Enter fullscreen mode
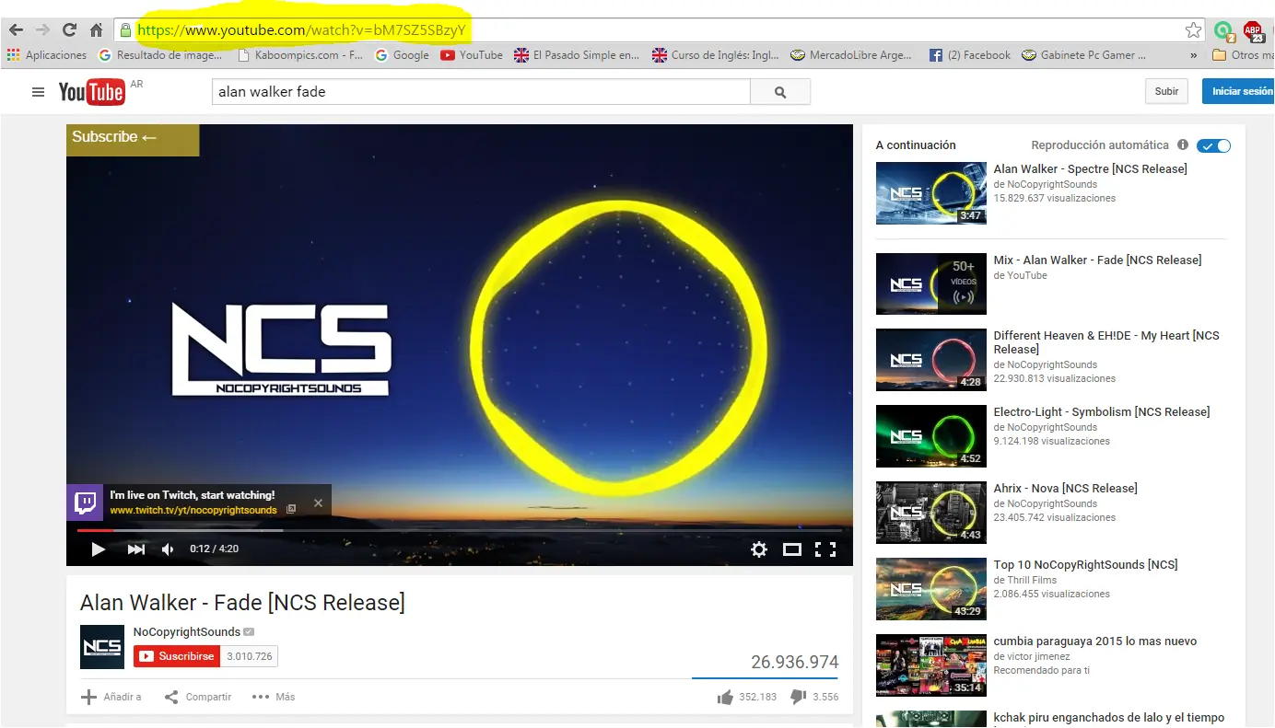 click(825, 549)
